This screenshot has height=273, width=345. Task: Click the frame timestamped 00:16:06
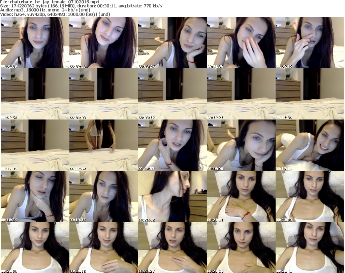241,145
